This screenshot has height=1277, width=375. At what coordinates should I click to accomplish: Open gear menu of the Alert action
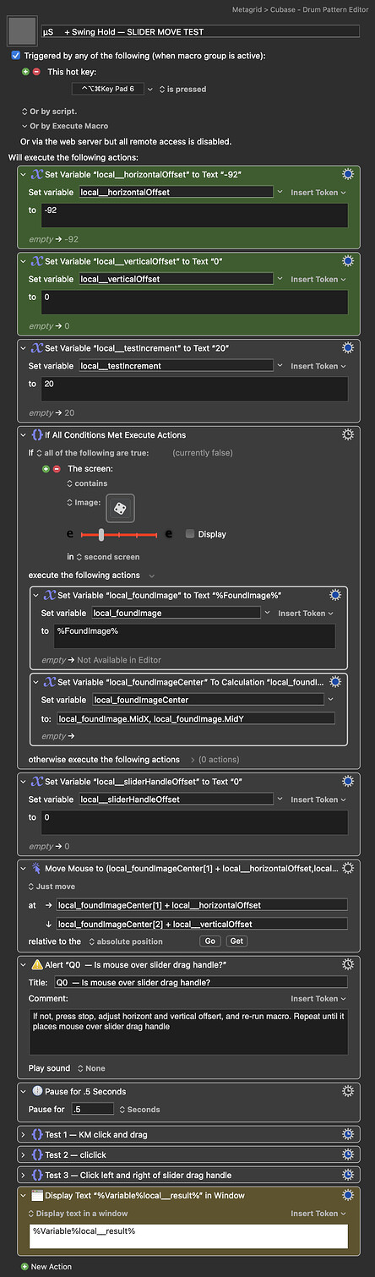[x=347, y=965]
